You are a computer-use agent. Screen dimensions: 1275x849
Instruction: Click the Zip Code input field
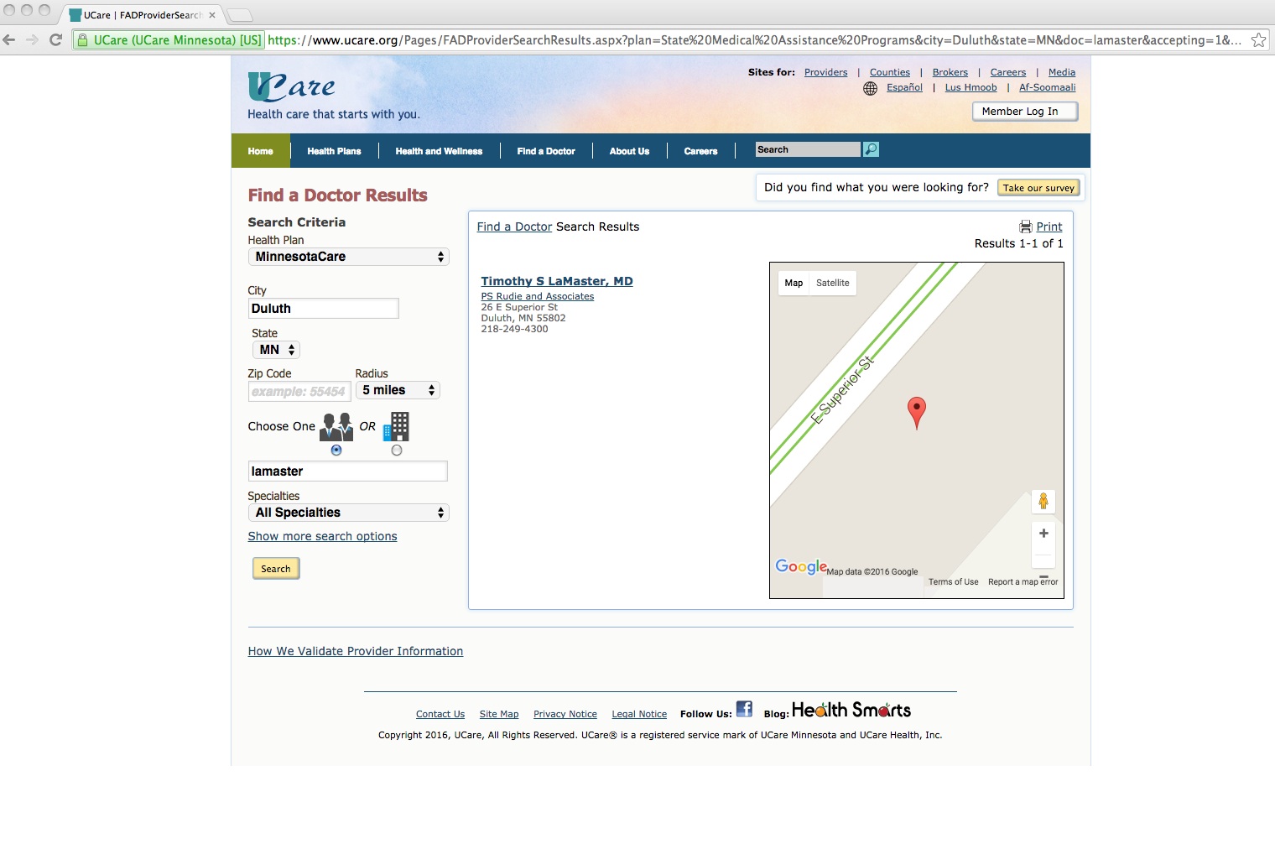(x=299, y=391)
